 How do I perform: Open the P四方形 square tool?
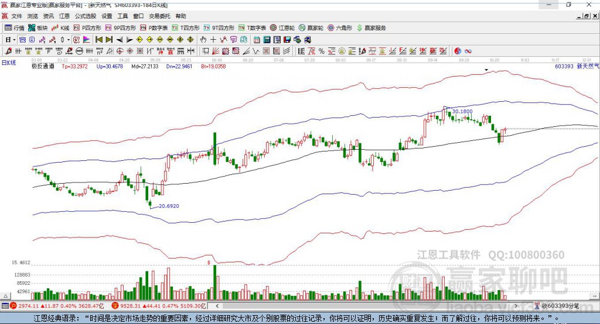pos(87,27)
